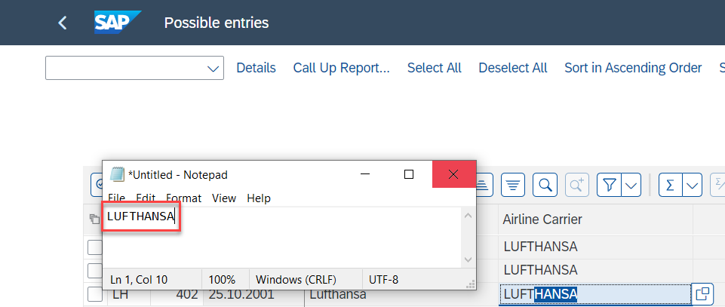Click Select All in SAP toolbar
725x307 pixels.
coord(434,68)
